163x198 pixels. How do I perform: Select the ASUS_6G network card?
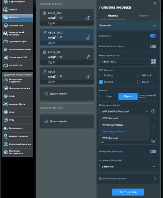pyautogui.click(x=67, y=56)
